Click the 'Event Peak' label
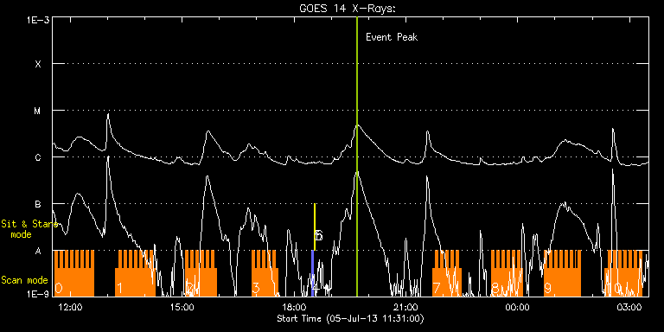The image size is (664, 332). (392, 37)
